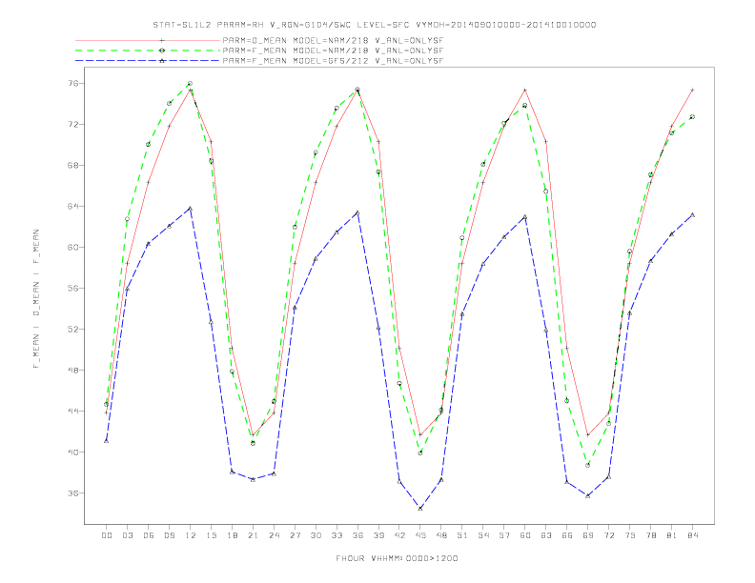Click the x-axis tick label 45
Screen dimensions: 755x583
[x=420, y=535]
